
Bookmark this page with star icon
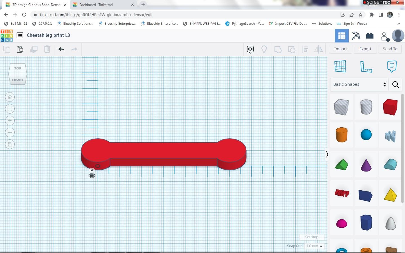[361, 15]
